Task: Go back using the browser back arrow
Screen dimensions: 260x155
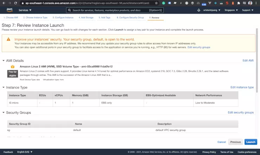Action: pos(4,3)
